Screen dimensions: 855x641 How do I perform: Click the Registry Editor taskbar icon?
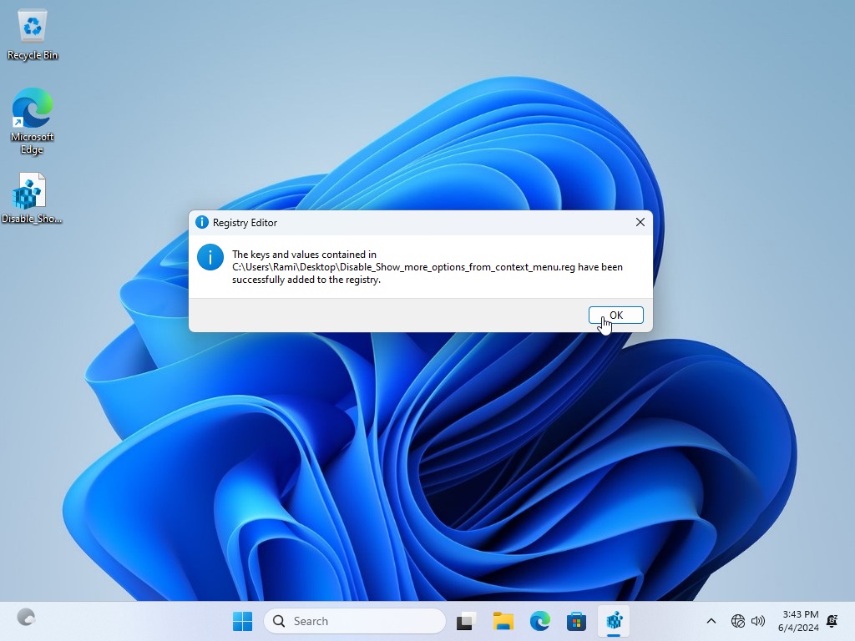pyautogui.click(x=615, y=621)
